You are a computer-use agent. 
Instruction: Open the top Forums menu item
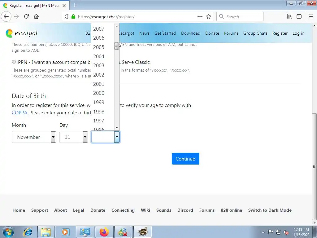tap(231, 33)
